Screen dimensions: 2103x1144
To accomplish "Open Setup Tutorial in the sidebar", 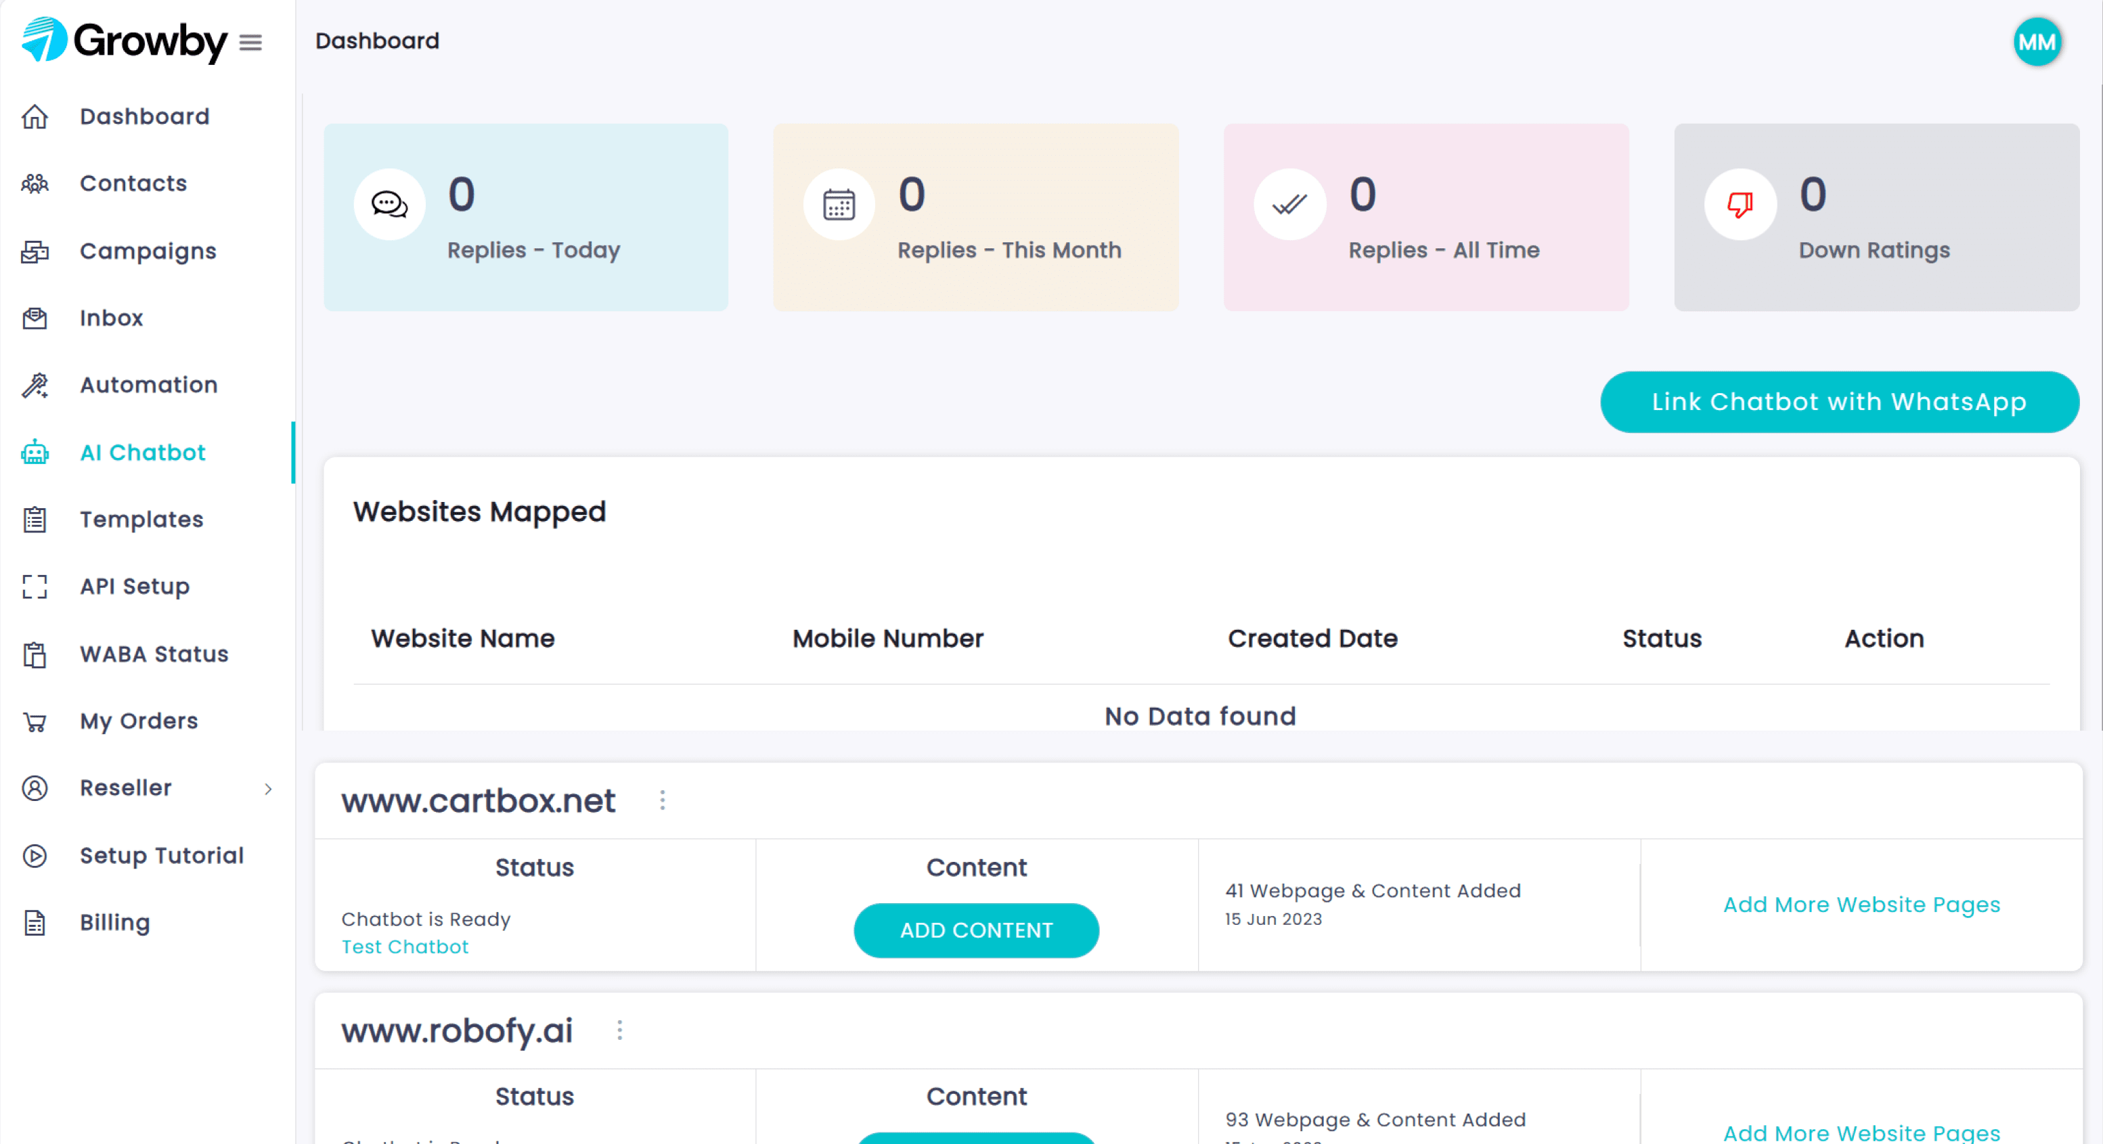I will 162,855.
